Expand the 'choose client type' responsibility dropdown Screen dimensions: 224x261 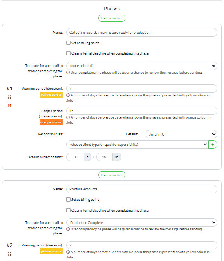[x=137, y=144]
